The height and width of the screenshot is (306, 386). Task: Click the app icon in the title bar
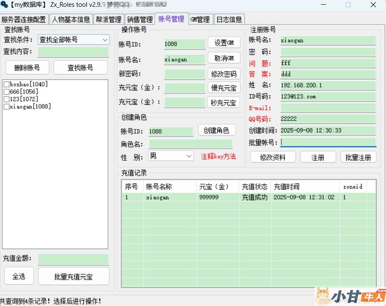pos(4,5)
